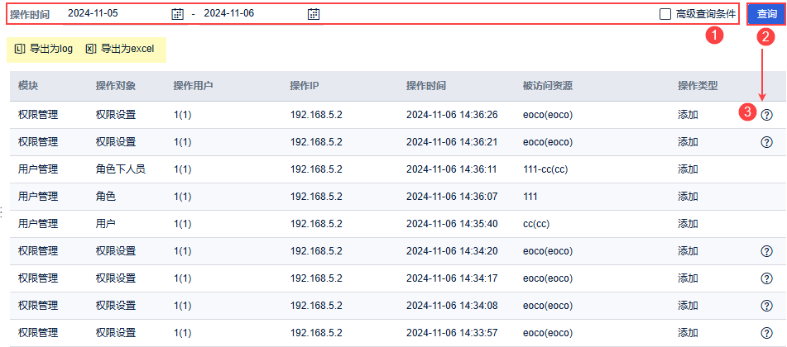Export the logs with 导出为log

click(45, 49)
